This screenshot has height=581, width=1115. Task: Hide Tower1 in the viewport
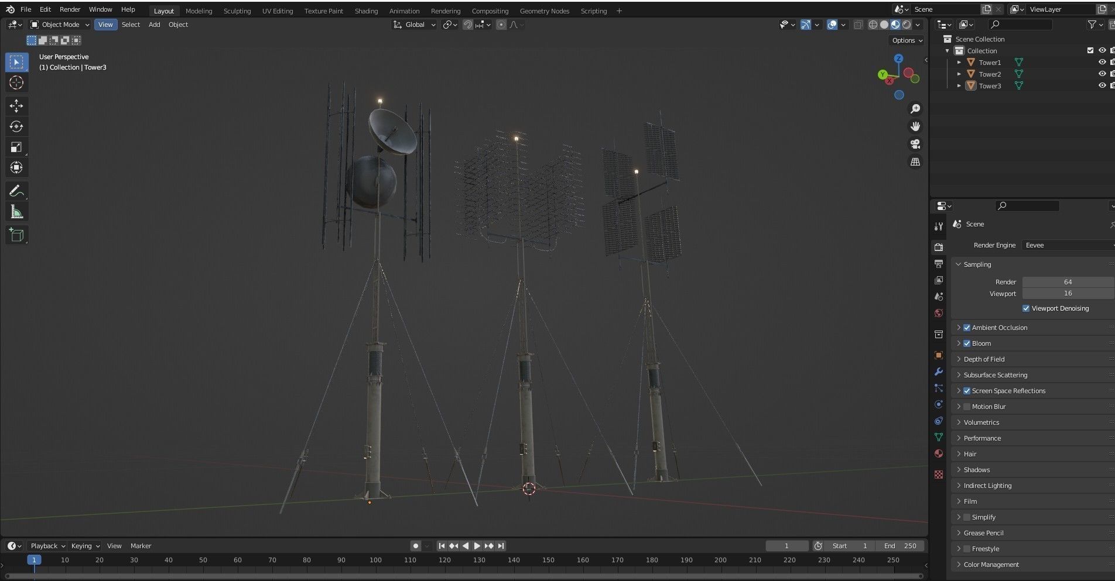(x=1102, y=62)
